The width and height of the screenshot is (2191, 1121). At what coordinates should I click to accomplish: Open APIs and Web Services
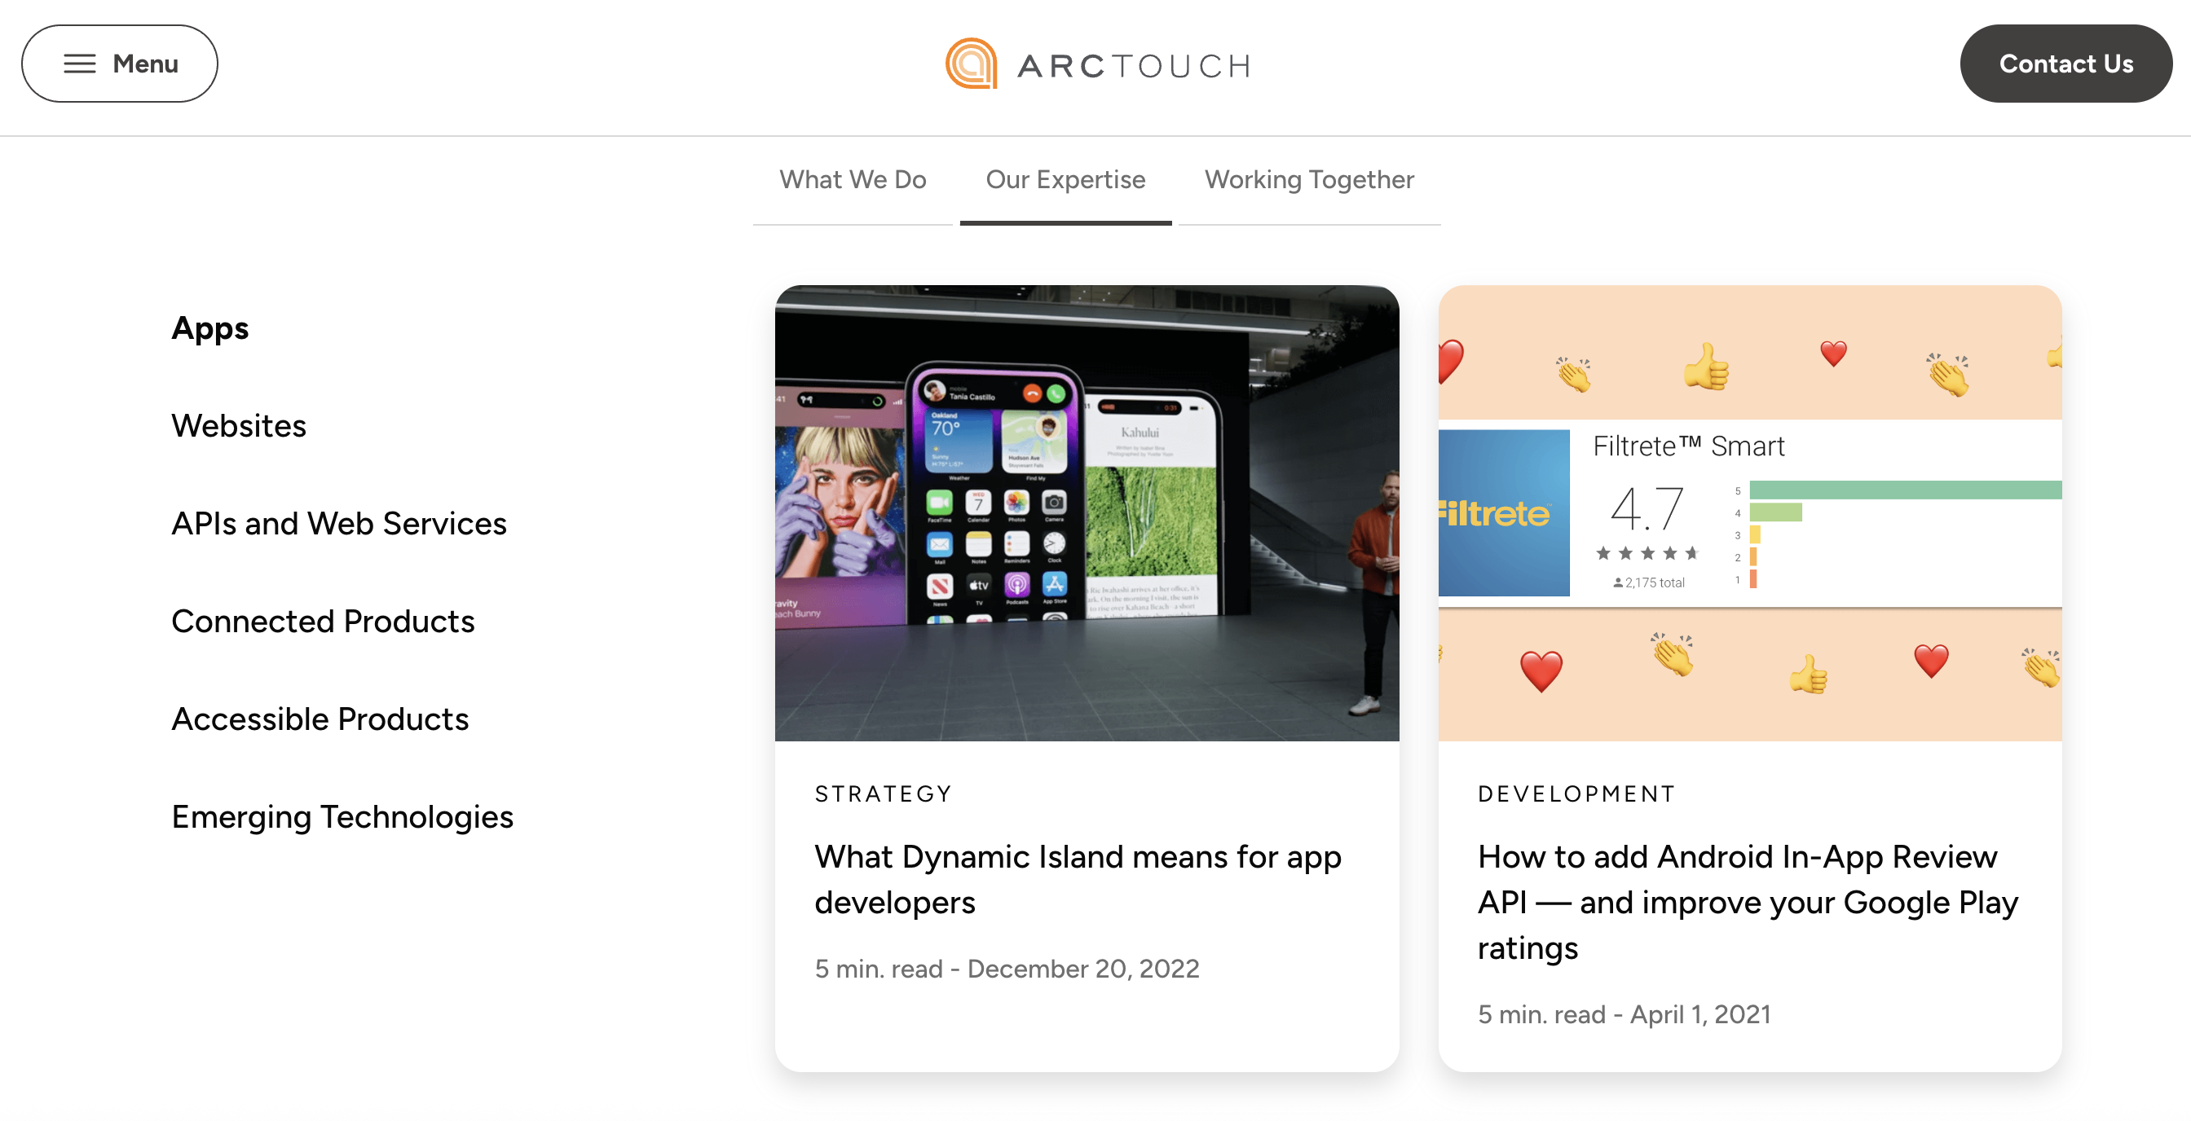coord(338,524)
